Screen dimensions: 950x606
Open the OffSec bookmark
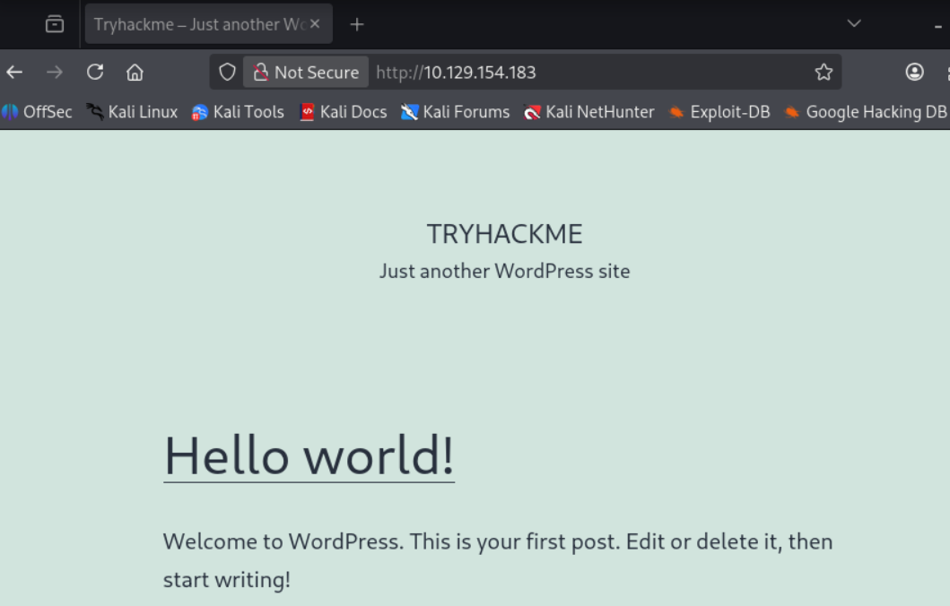37,112
